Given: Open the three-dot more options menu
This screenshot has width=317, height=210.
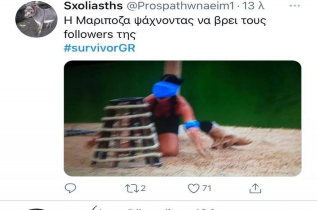Looking at the screenshot, I should point(295,6).
